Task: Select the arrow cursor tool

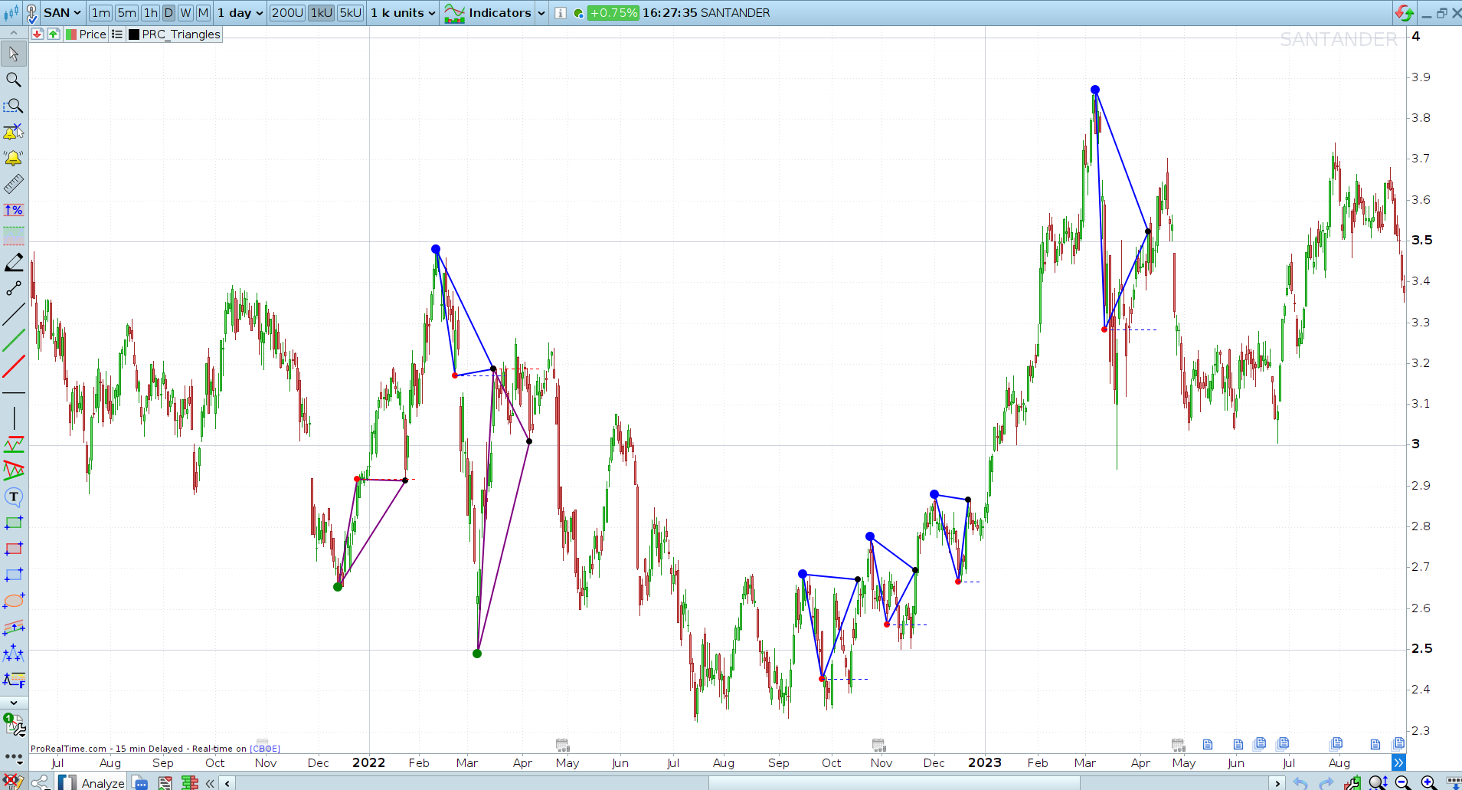Action: 14,54
